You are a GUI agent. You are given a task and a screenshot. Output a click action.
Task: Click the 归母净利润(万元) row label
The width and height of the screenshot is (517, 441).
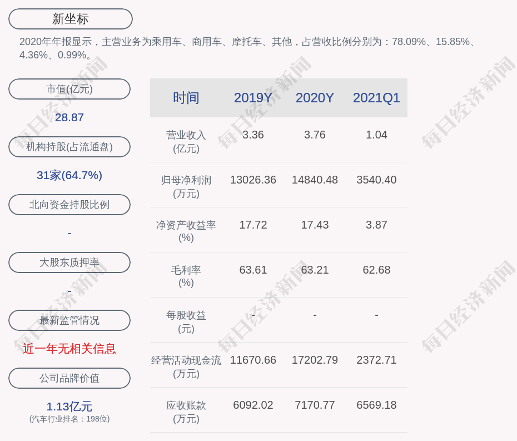(x=186, y=187)
